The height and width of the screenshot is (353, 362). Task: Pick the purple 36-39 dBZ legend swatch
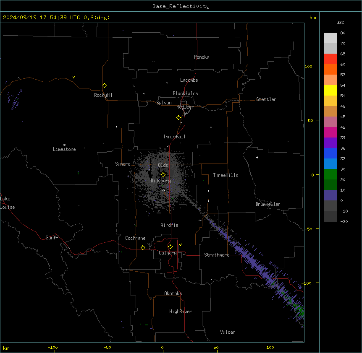click(x=330, y=143)
